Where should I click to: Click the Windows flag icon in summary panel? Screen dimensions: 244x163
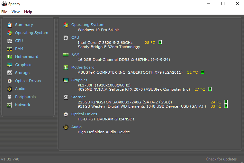[66, 25]
